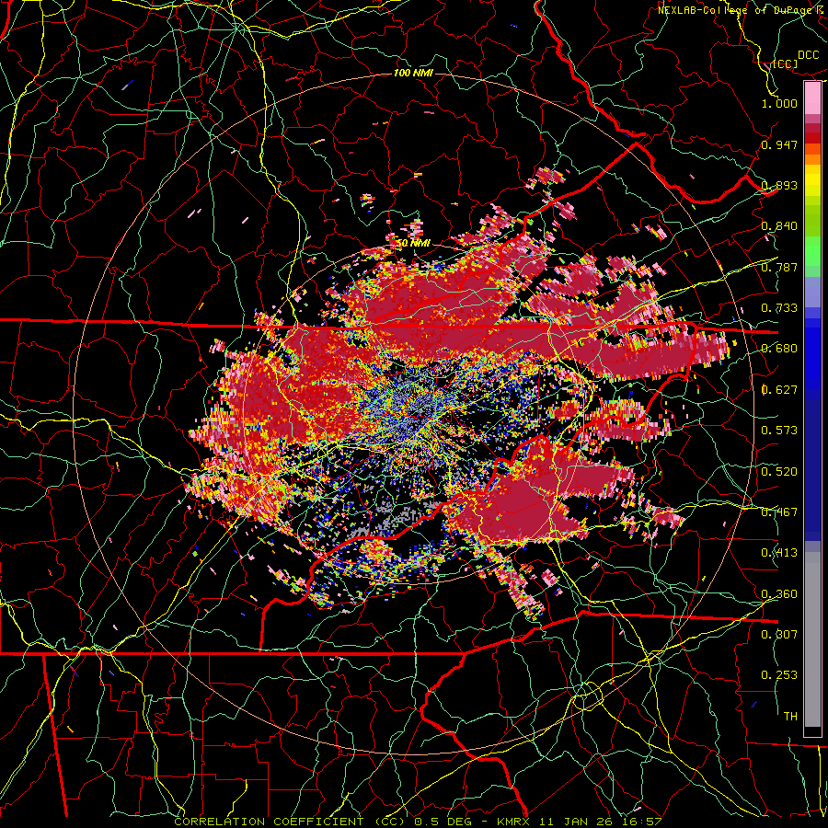Click the 0.467 legend value
The image size is (828, 828).
779,512
